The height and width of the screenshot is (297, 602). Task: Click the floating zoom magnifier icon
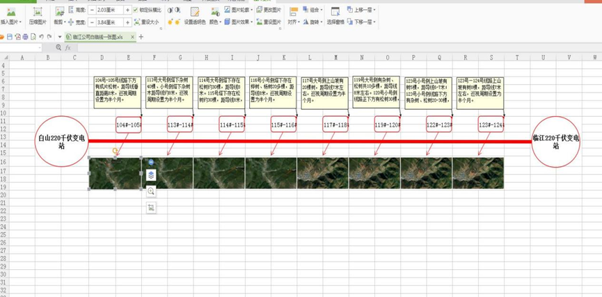click(151, 191)
